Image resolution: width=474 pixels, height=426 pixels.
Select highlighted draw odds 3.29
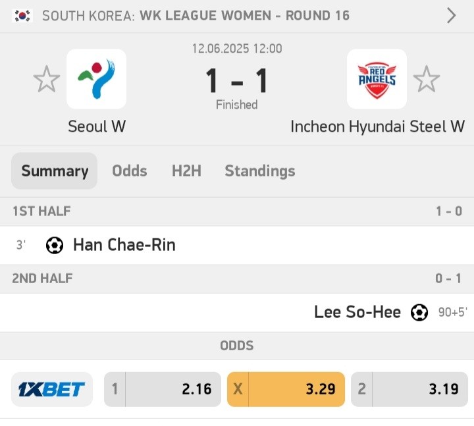[x=286, y=389]
